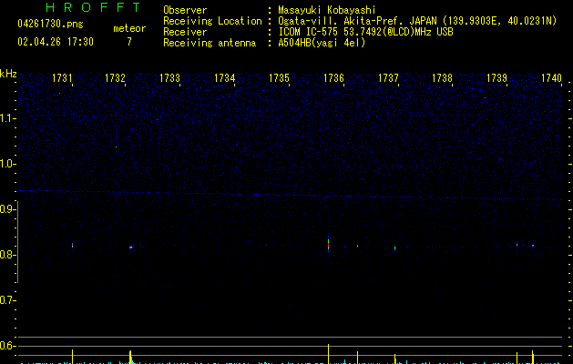Click the 1738 time marker
The image size is (573, 364).
[442, 78]
